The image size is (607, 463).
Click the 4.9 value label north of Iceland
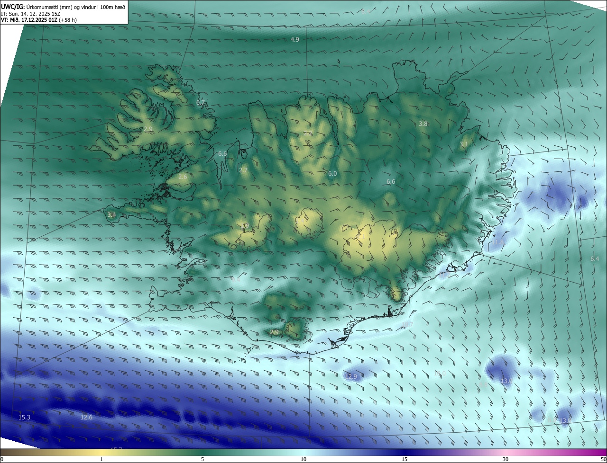[x=295, y=39]
